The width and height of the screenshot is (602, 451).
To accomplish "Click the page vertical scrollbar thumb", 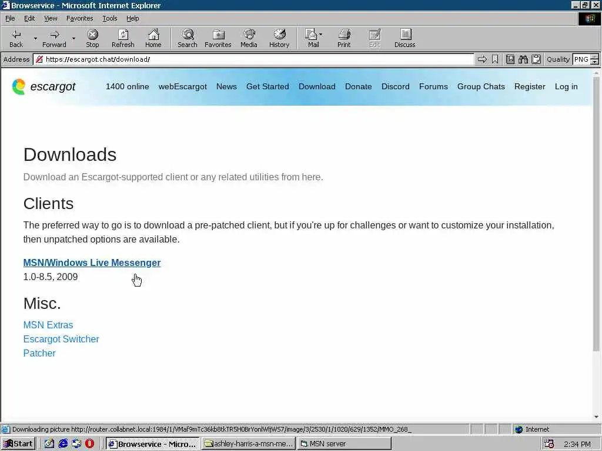I will click(x=596, y=213).
